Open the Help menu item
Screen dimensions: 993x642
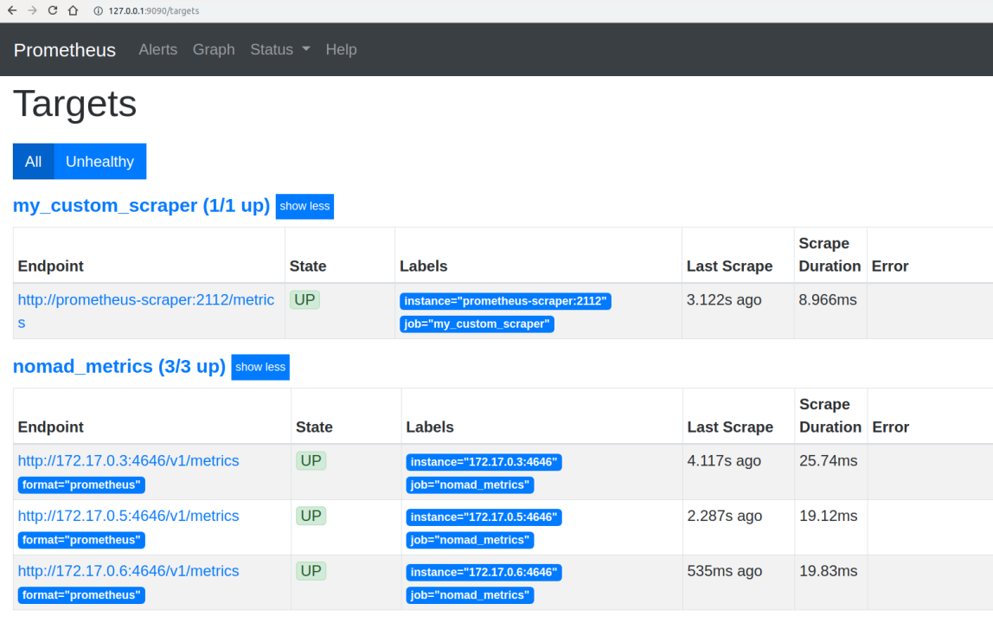tap(341, 49)
